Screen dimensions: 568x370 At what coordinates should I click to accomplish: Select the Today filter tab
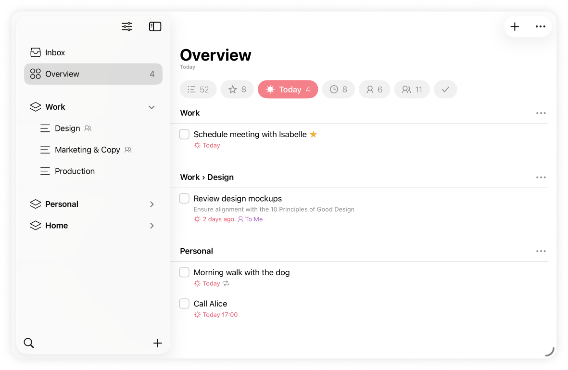click(288, 89)
